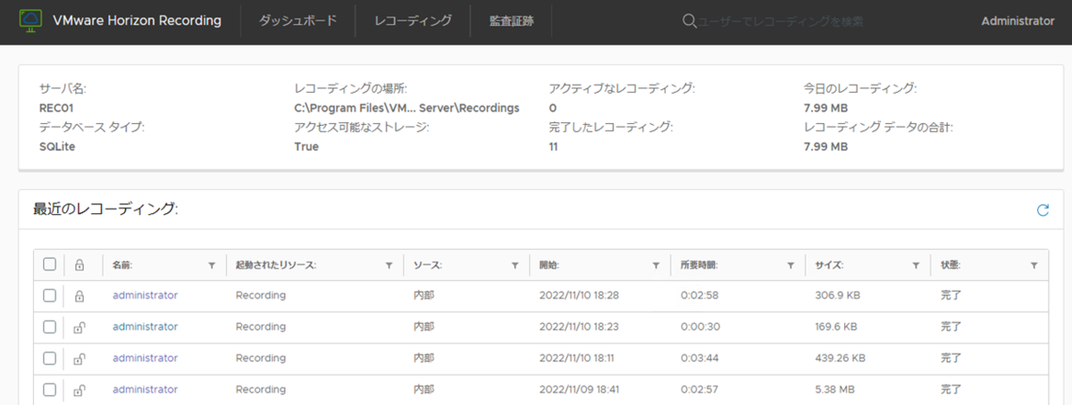Open administrator link for 2022/11/09 recording
1072x405 pixels.
[x=145, y=389]
